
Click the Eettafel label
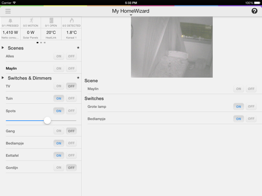click(x=12, y=155)
